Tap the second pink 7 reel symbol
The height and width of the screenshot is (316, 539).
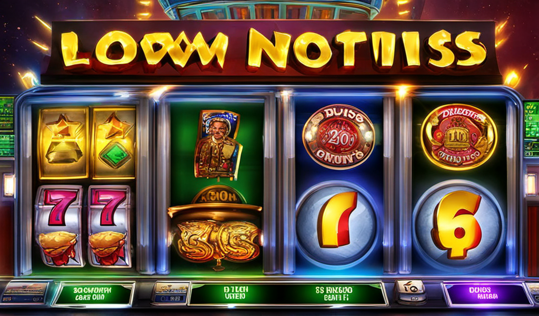110,226
